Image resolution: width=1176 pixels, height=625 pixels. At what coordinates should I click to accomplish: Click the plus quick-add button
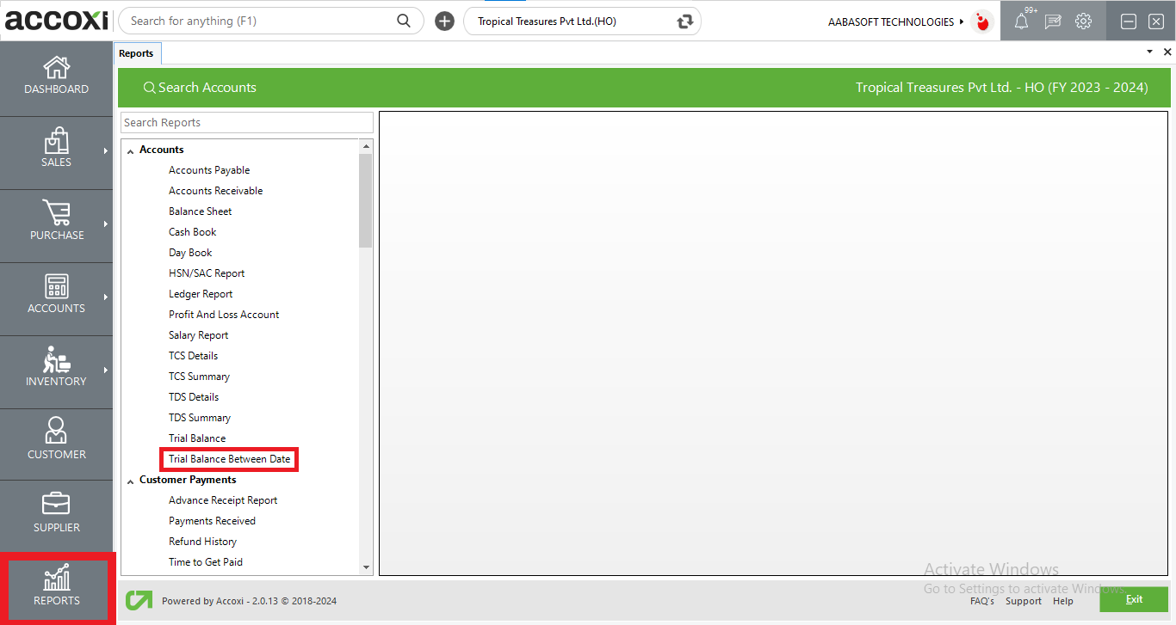(x=444, y=21)
